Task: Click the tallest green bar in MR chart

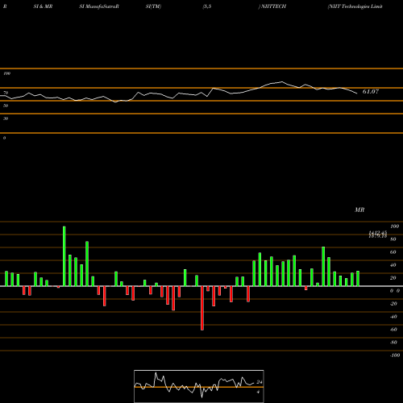Action: pyautogui.click(x=64, y=256)
